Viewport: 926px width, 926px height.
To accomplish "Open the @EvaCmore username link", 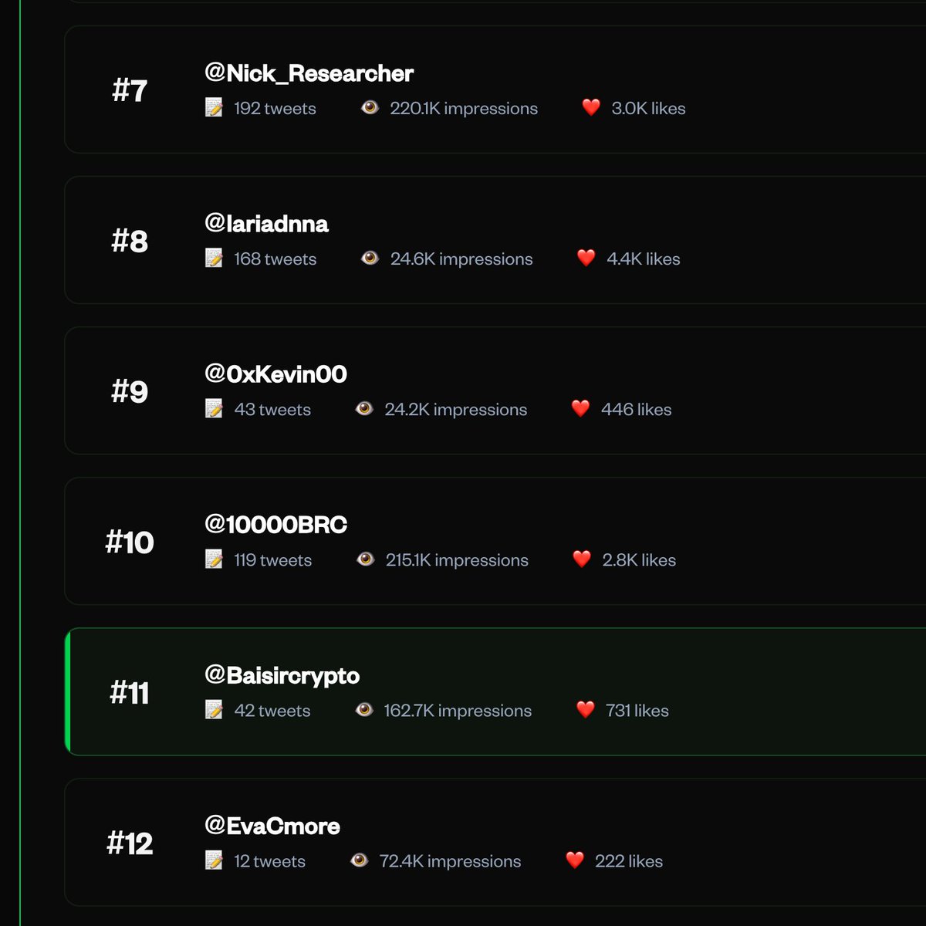I will [272, 826].
